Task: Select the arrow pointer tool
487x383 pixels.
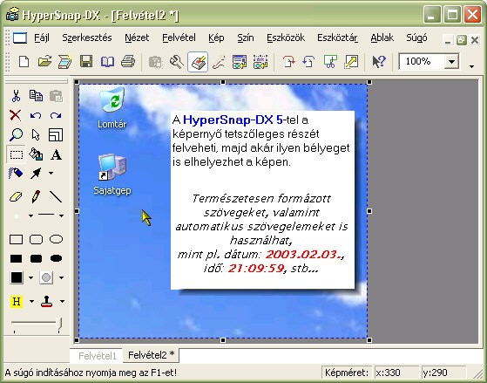Action: pyautogui.click(x=36, y=134)
